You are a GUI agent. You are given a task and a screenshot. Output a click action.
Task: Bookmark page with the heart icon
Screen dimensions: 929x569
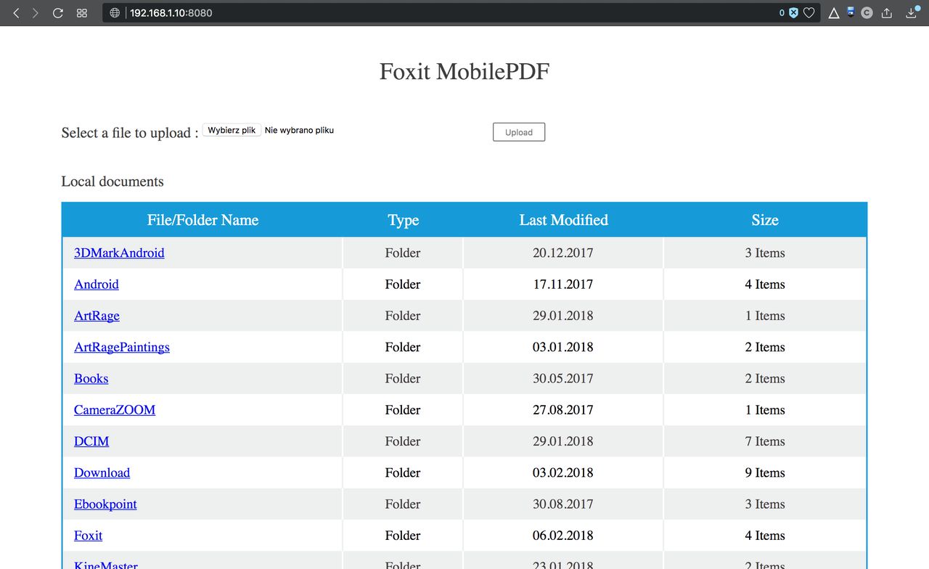tap(809, 13)
